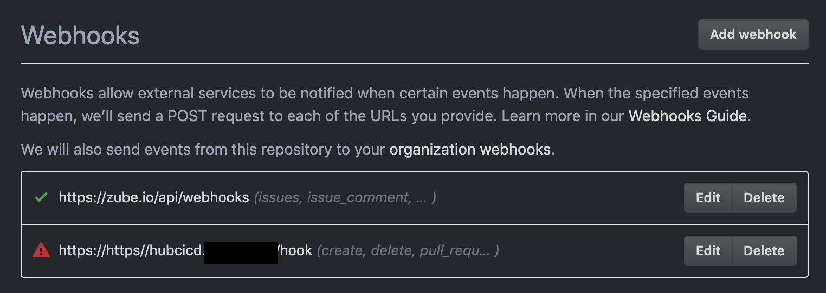Follow the organization webhooks link
The height and width of the screenshot is (293, 826).
pyautogui.click(x=470, y=149)
